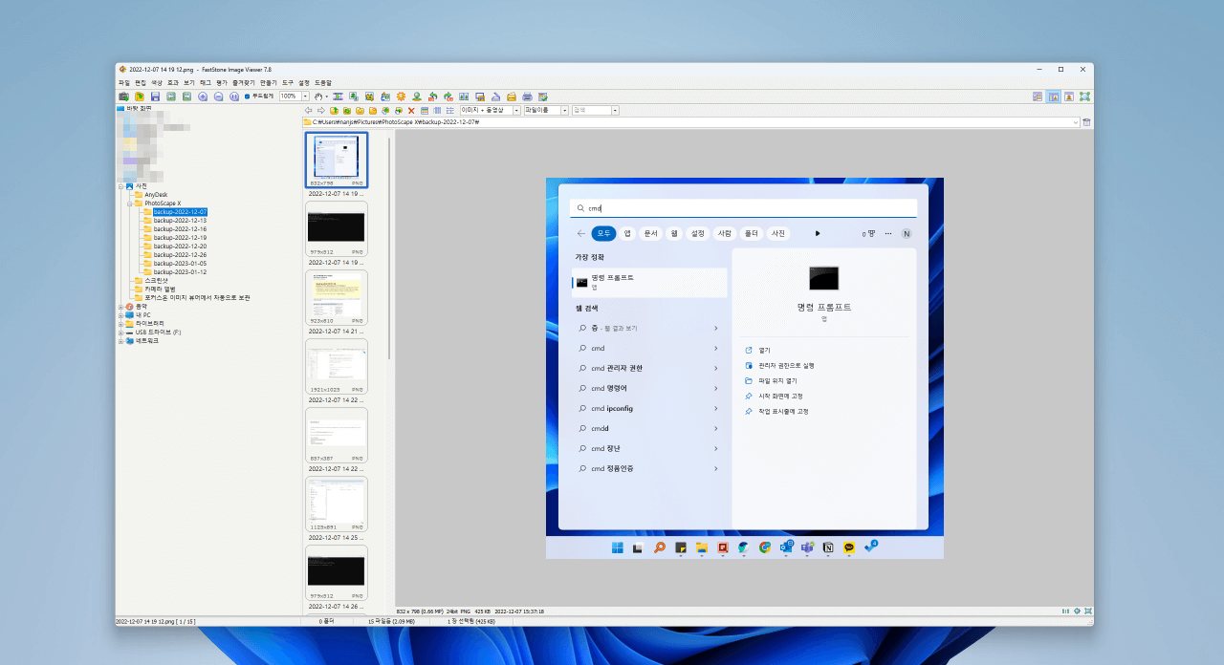This screenshot has width=1224, height=665.
Task: Select the 스크린샷 folder
Action: 156,280
